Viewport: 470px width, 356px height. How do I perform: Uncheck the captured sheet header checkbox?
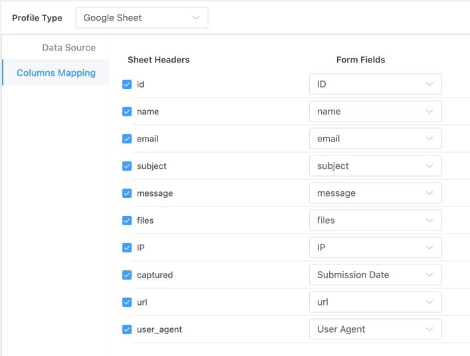(127, 275)
